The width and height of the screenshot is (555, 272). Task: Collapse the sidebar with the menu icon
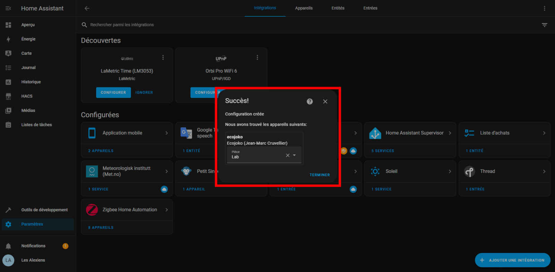pyautogui.click(x=8, y=8)
